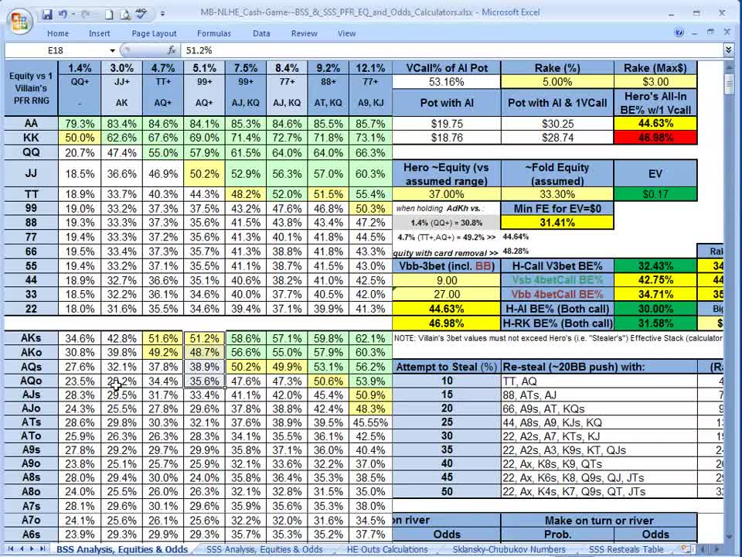
Task: Select Vbb-3bet value 9.00
Action: click(x=446, y=280)
